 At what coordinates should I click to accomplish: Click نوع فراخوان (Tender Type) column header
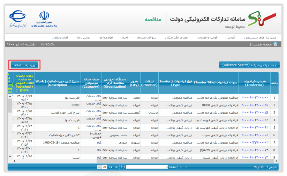pos(176,83)
